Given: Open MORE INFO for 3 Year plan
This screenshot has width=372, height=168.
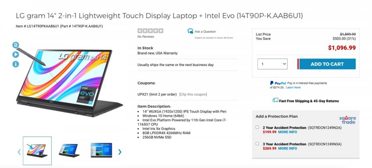Looking at the screenshot, I should click(288, 148).
